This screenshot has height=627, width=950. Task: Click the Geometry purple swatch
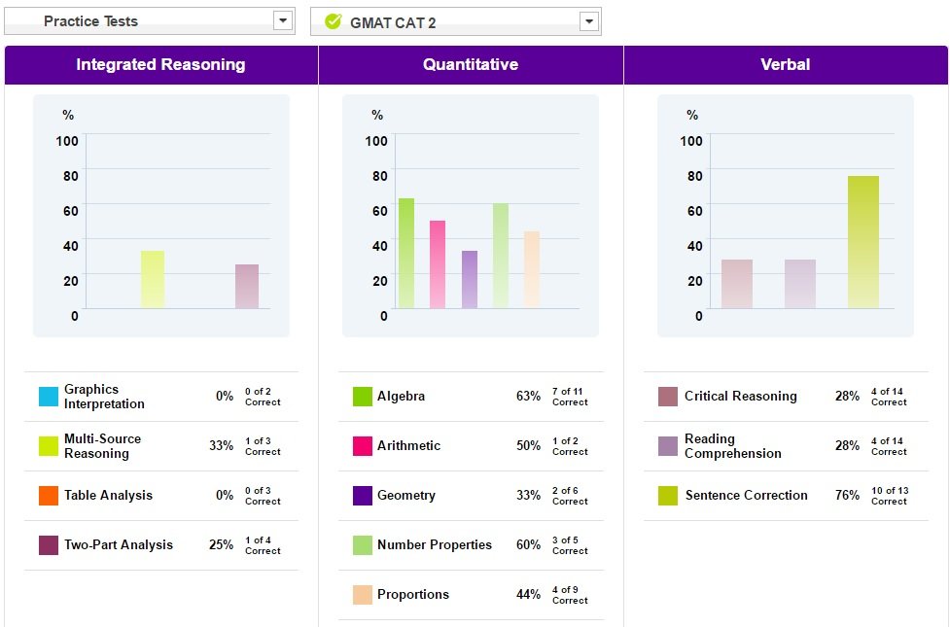(x=363, y=496)
